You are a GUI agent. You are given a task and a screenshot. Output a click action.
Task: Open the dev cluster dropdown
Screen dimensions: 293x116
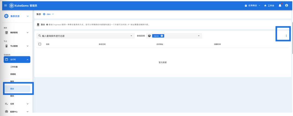pyautogui.click(x=48, y=14)
